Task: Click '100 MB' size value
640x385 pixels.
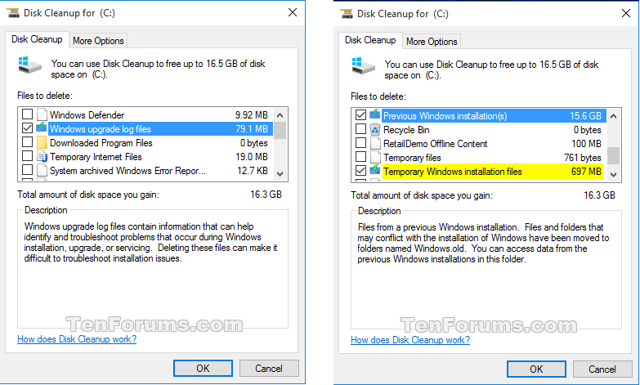Action: pos(586,144)
